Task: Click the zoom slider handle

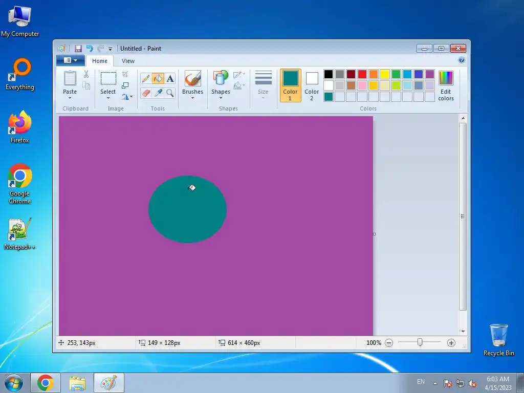Action: 420,342
